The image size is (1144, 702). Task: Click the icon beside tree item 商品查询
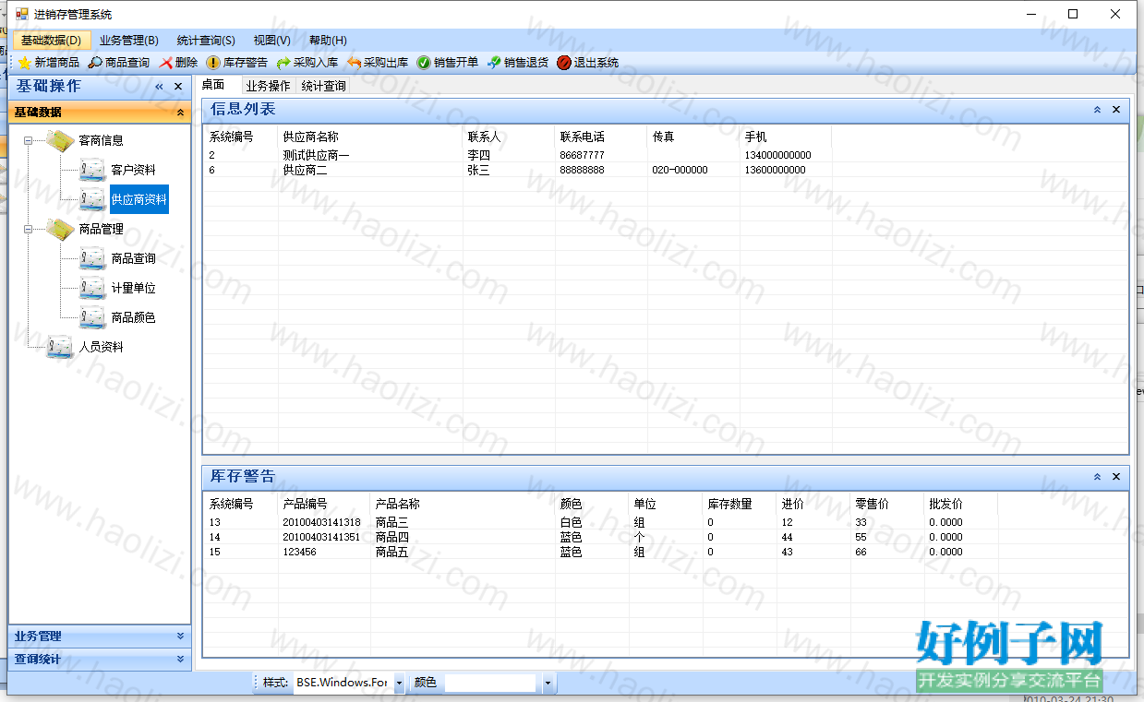pos(92,258)
